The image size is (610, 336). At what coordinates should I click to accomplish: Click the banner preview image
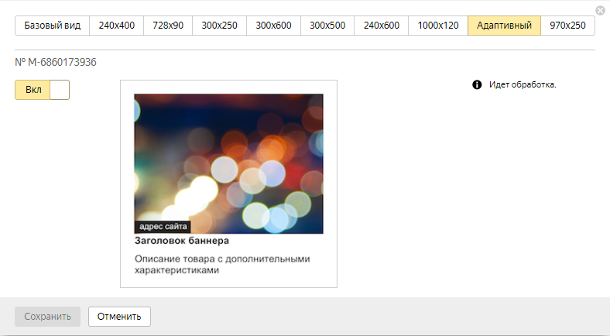point(229,163)
